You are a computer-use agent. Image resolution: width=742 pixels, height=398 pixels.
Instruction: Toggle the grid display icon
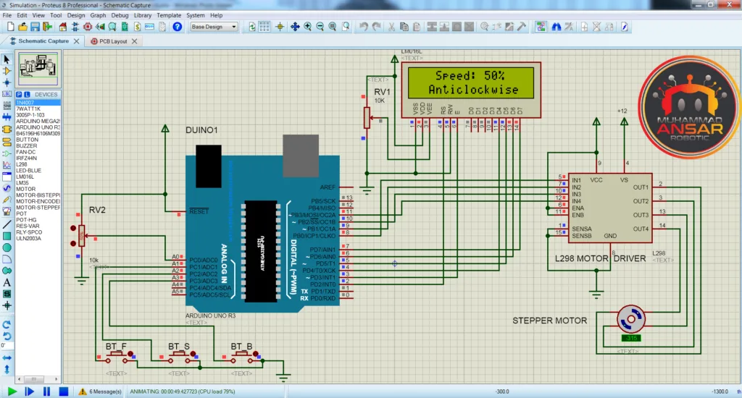click(x=264, y=27)
